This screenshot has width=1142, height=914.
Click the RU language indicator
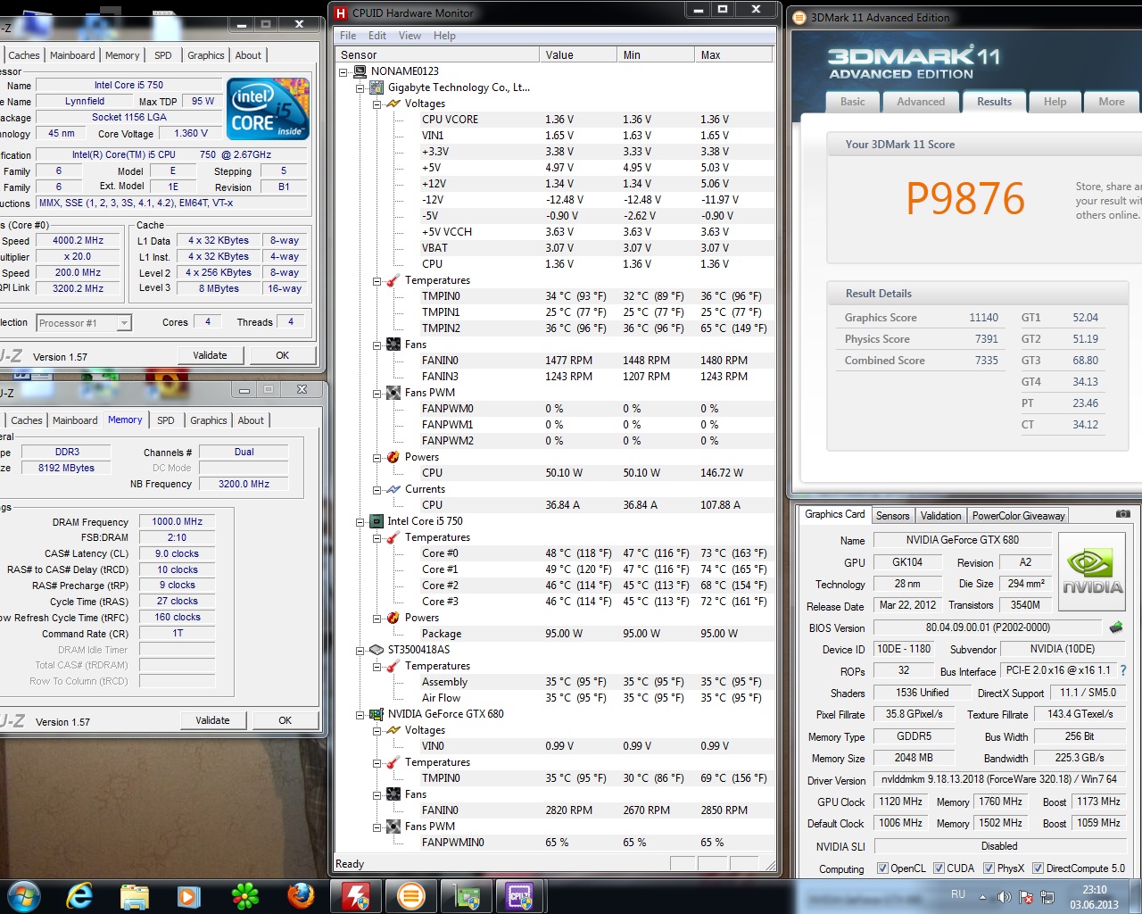point(958,894)
